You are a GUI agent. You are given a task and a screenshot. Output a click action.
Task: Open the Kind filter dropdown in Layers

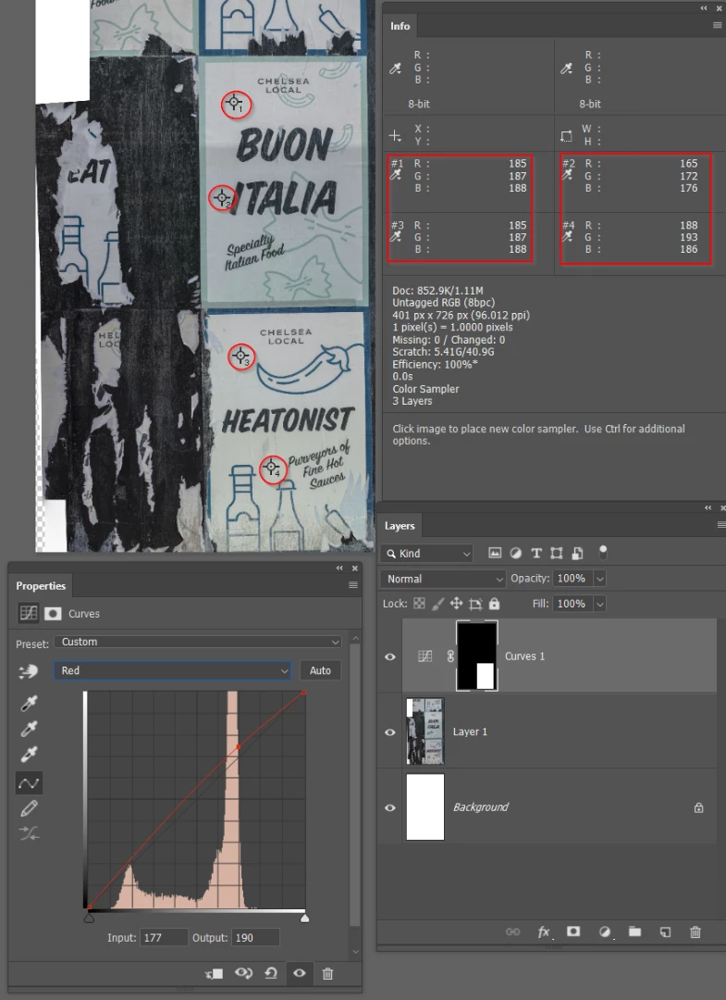click(427, 554)
